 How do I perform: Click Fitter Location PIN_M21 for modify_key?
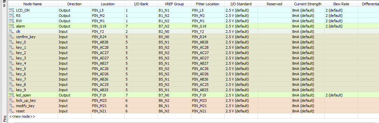208,106
